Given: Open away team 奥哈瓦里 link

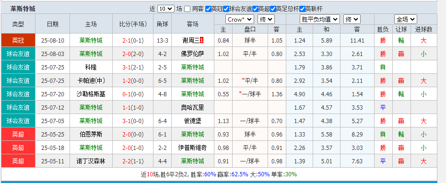Looking at the screenshot, I should [x=193, y=107].
